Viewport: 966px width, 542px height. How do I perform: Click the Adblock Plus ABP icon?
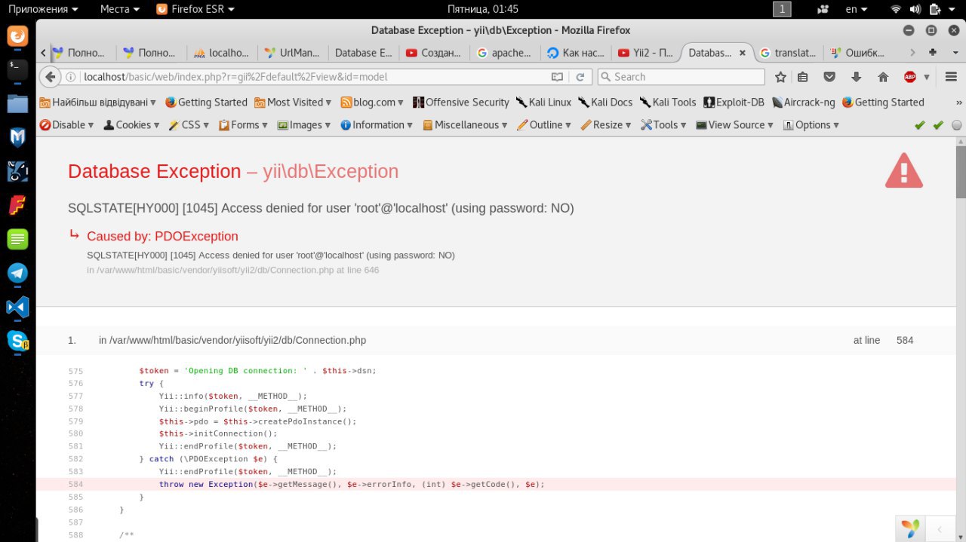pos(910,77)
